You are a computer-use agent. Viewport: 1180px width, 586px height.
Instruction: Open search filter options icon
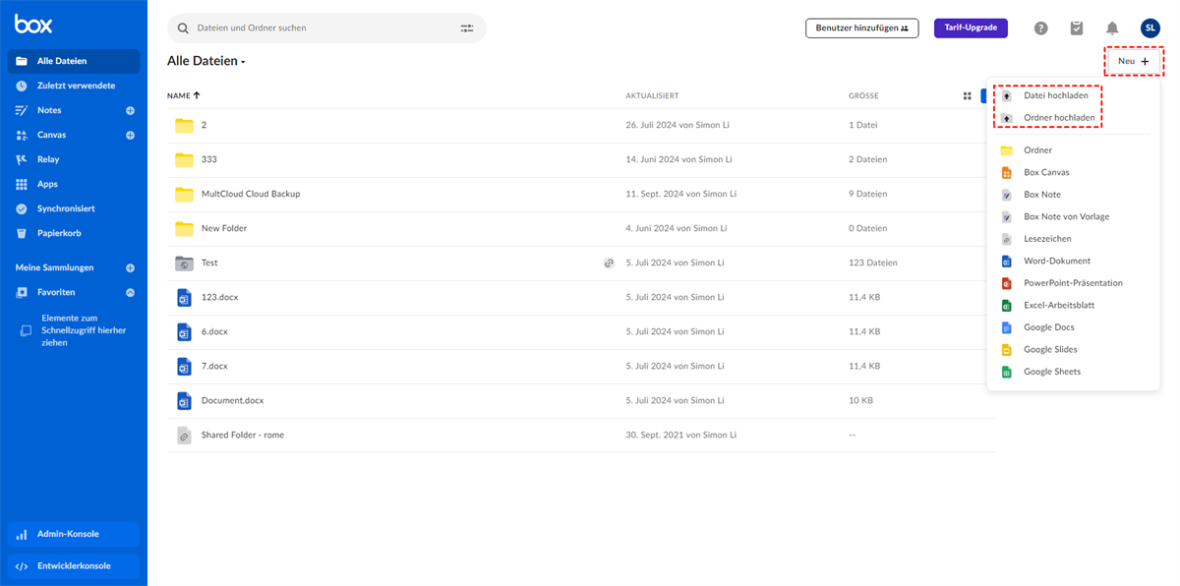pos(467,29)
